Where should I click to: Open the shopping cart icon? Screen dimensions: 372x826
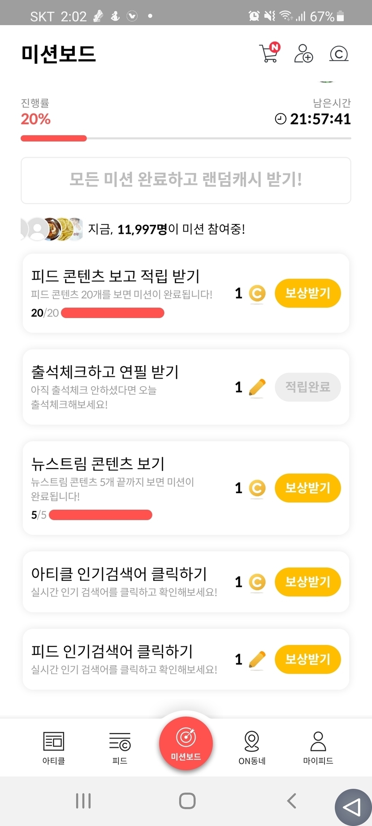tap(269, 53)
